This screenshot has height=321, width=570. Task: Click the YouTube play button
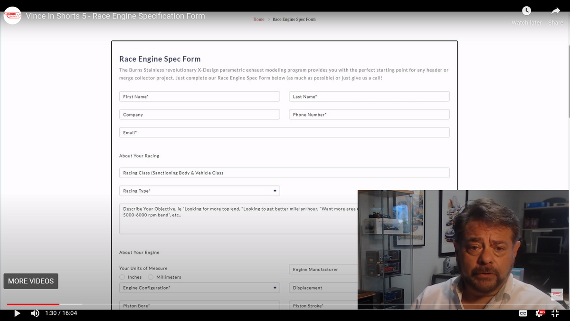[x=17, y=313]
